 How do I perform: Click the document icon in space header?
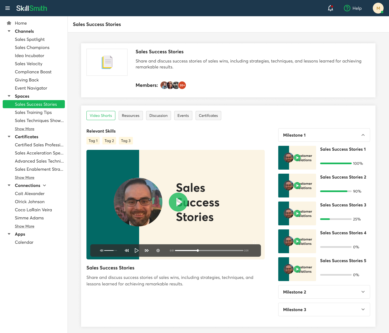[107, 62]
